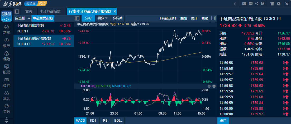Image resolution: width=291 pixels, height=124 pixels.
Task: Toggle the left watchlist panel visibility
Action: click(78, 18)
